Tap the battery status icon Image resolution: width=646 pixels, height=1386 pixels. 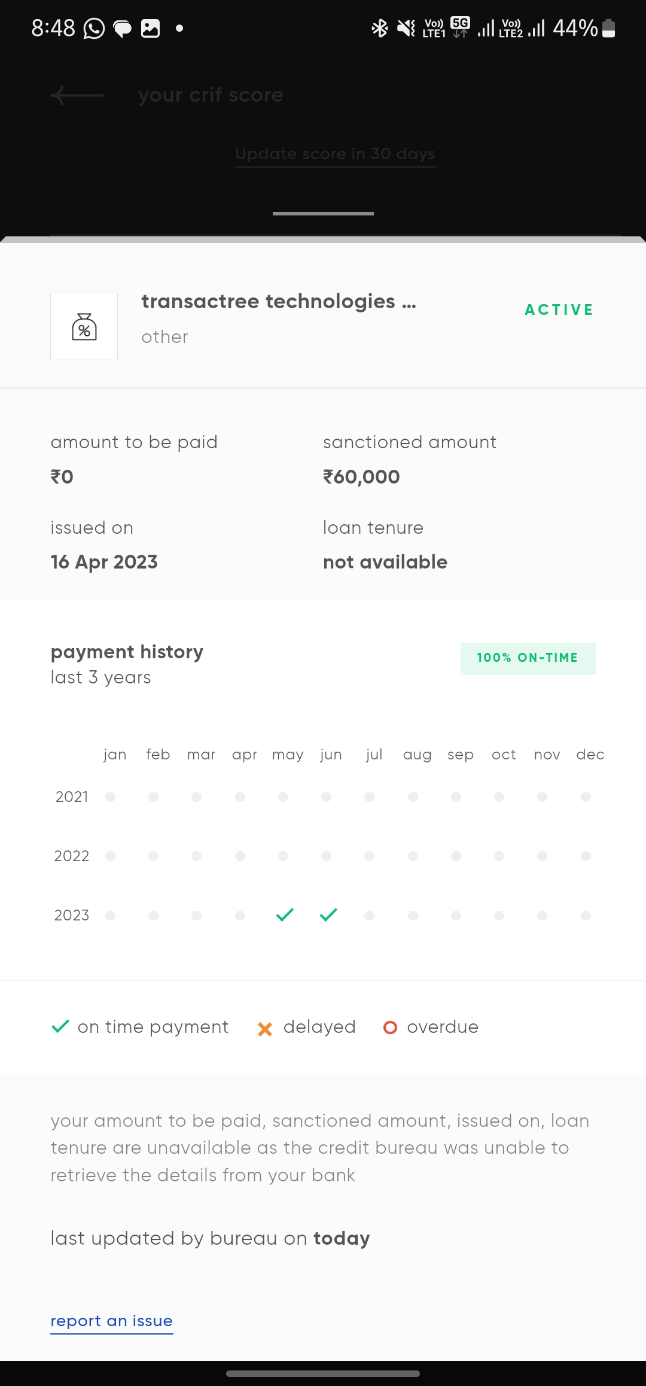click(x=608, y=28)
